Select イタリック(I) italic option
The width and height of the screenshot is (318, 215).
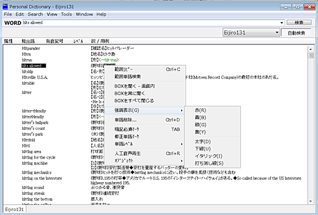pyautogui.click(x=213, y=156)
